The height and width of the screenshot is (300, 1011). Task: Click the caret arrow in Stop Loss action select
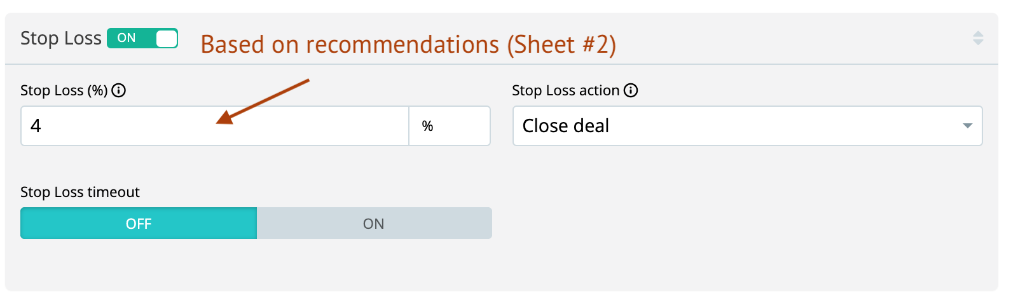(968, 126)
